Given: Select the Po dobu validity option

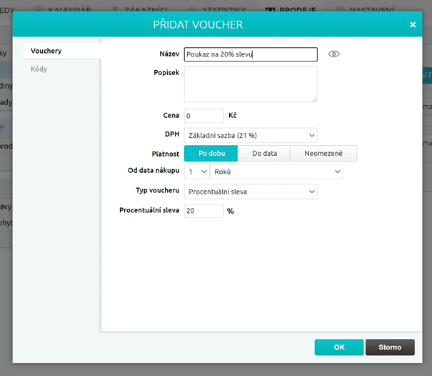Looking at the screenshot, I should tap(211, 153).
